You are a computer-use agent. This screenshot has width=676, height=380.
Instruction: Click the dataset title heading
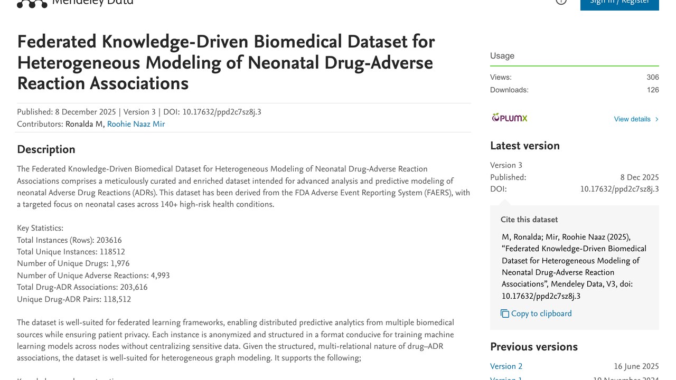coord(226,62)
